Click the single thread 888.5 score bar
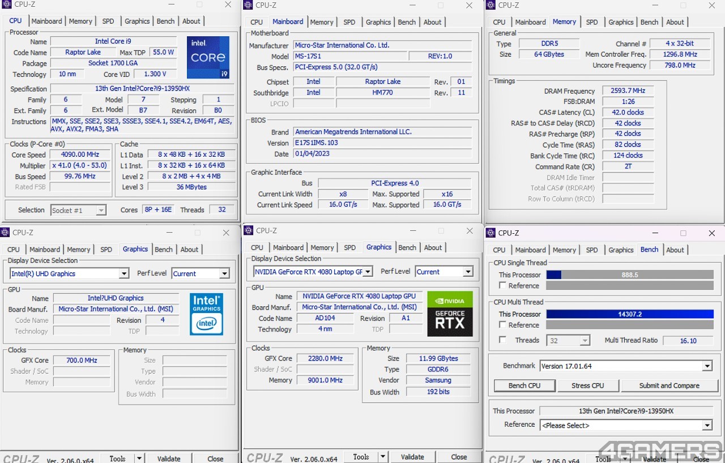The image size is (725, 463). pos(630,275)
